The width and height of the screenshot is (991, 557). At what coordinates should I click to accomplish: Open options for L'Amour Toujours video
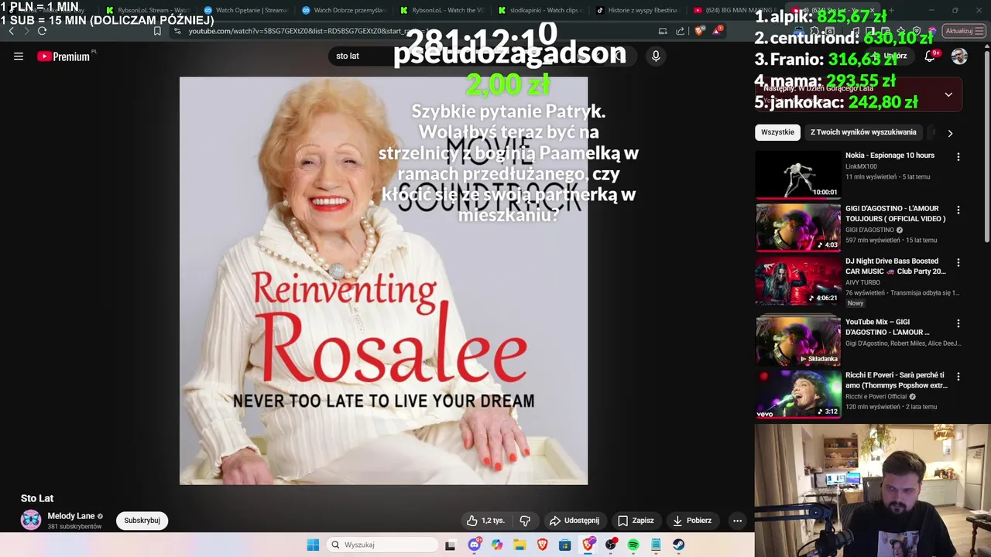[x=958, y=210]
